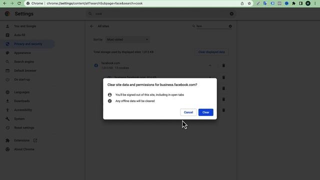
Task: Open the Chrome three-dot menu
Action: 315,3
